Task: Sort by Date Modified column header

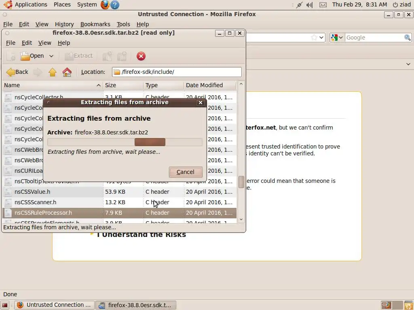Action: [210, 85]
